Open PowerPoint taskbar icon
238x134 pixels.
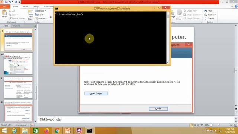[68, 131]
